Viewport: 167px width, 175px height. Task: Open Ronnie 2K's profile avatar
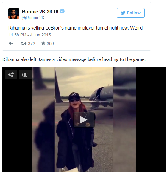pos(14,13)
